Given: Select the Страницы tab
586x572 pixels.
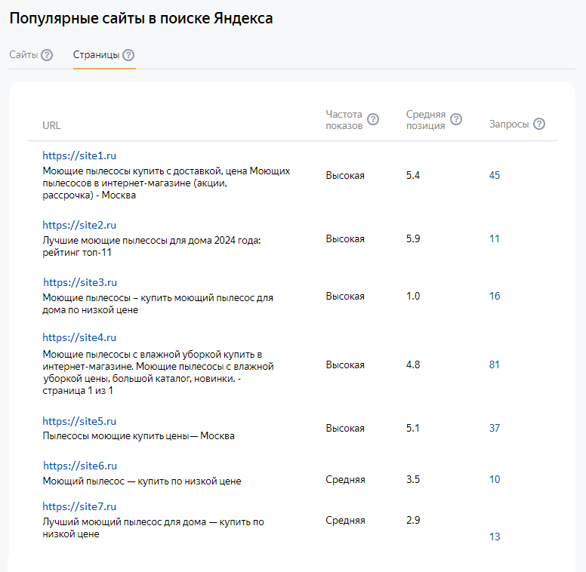Looking at the screenshot, I should tap(96, 55).
